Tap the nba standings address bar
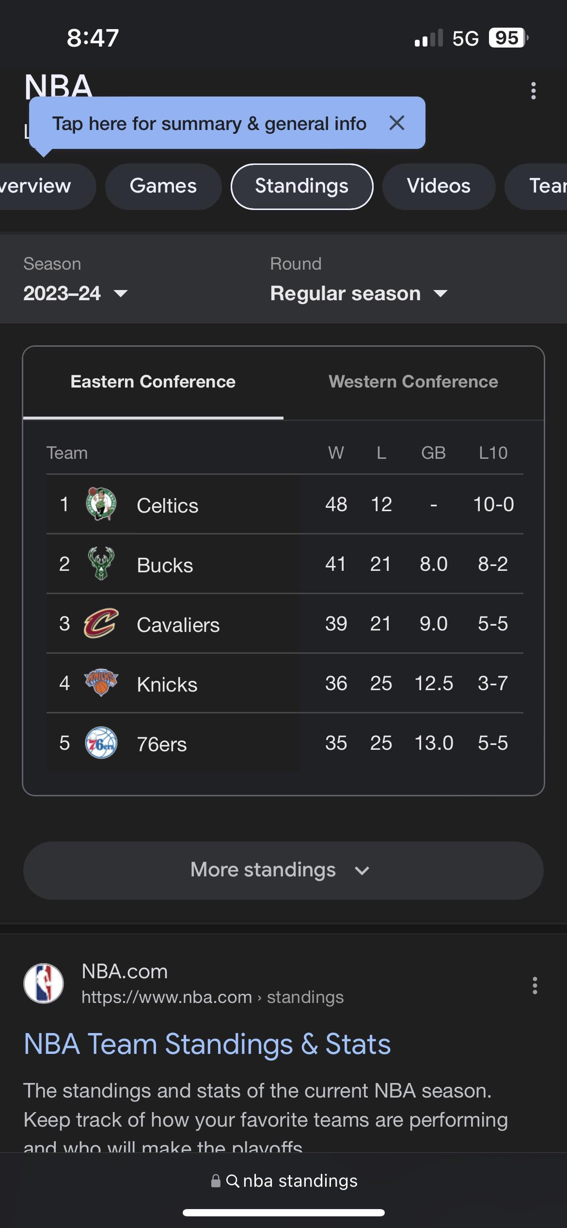Image resolution: width=567 pixels, height=1228 pixels. tap(284, 1181)
